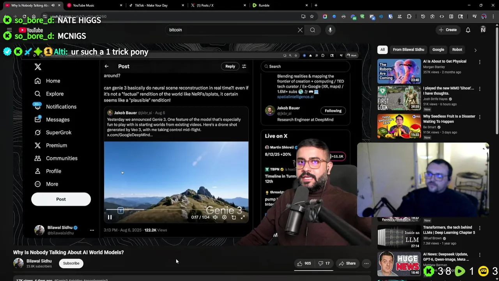The height and width of the screenshot is (281, 499).
Task: Switch to the Rumble tab
Action: pos(279,5)
